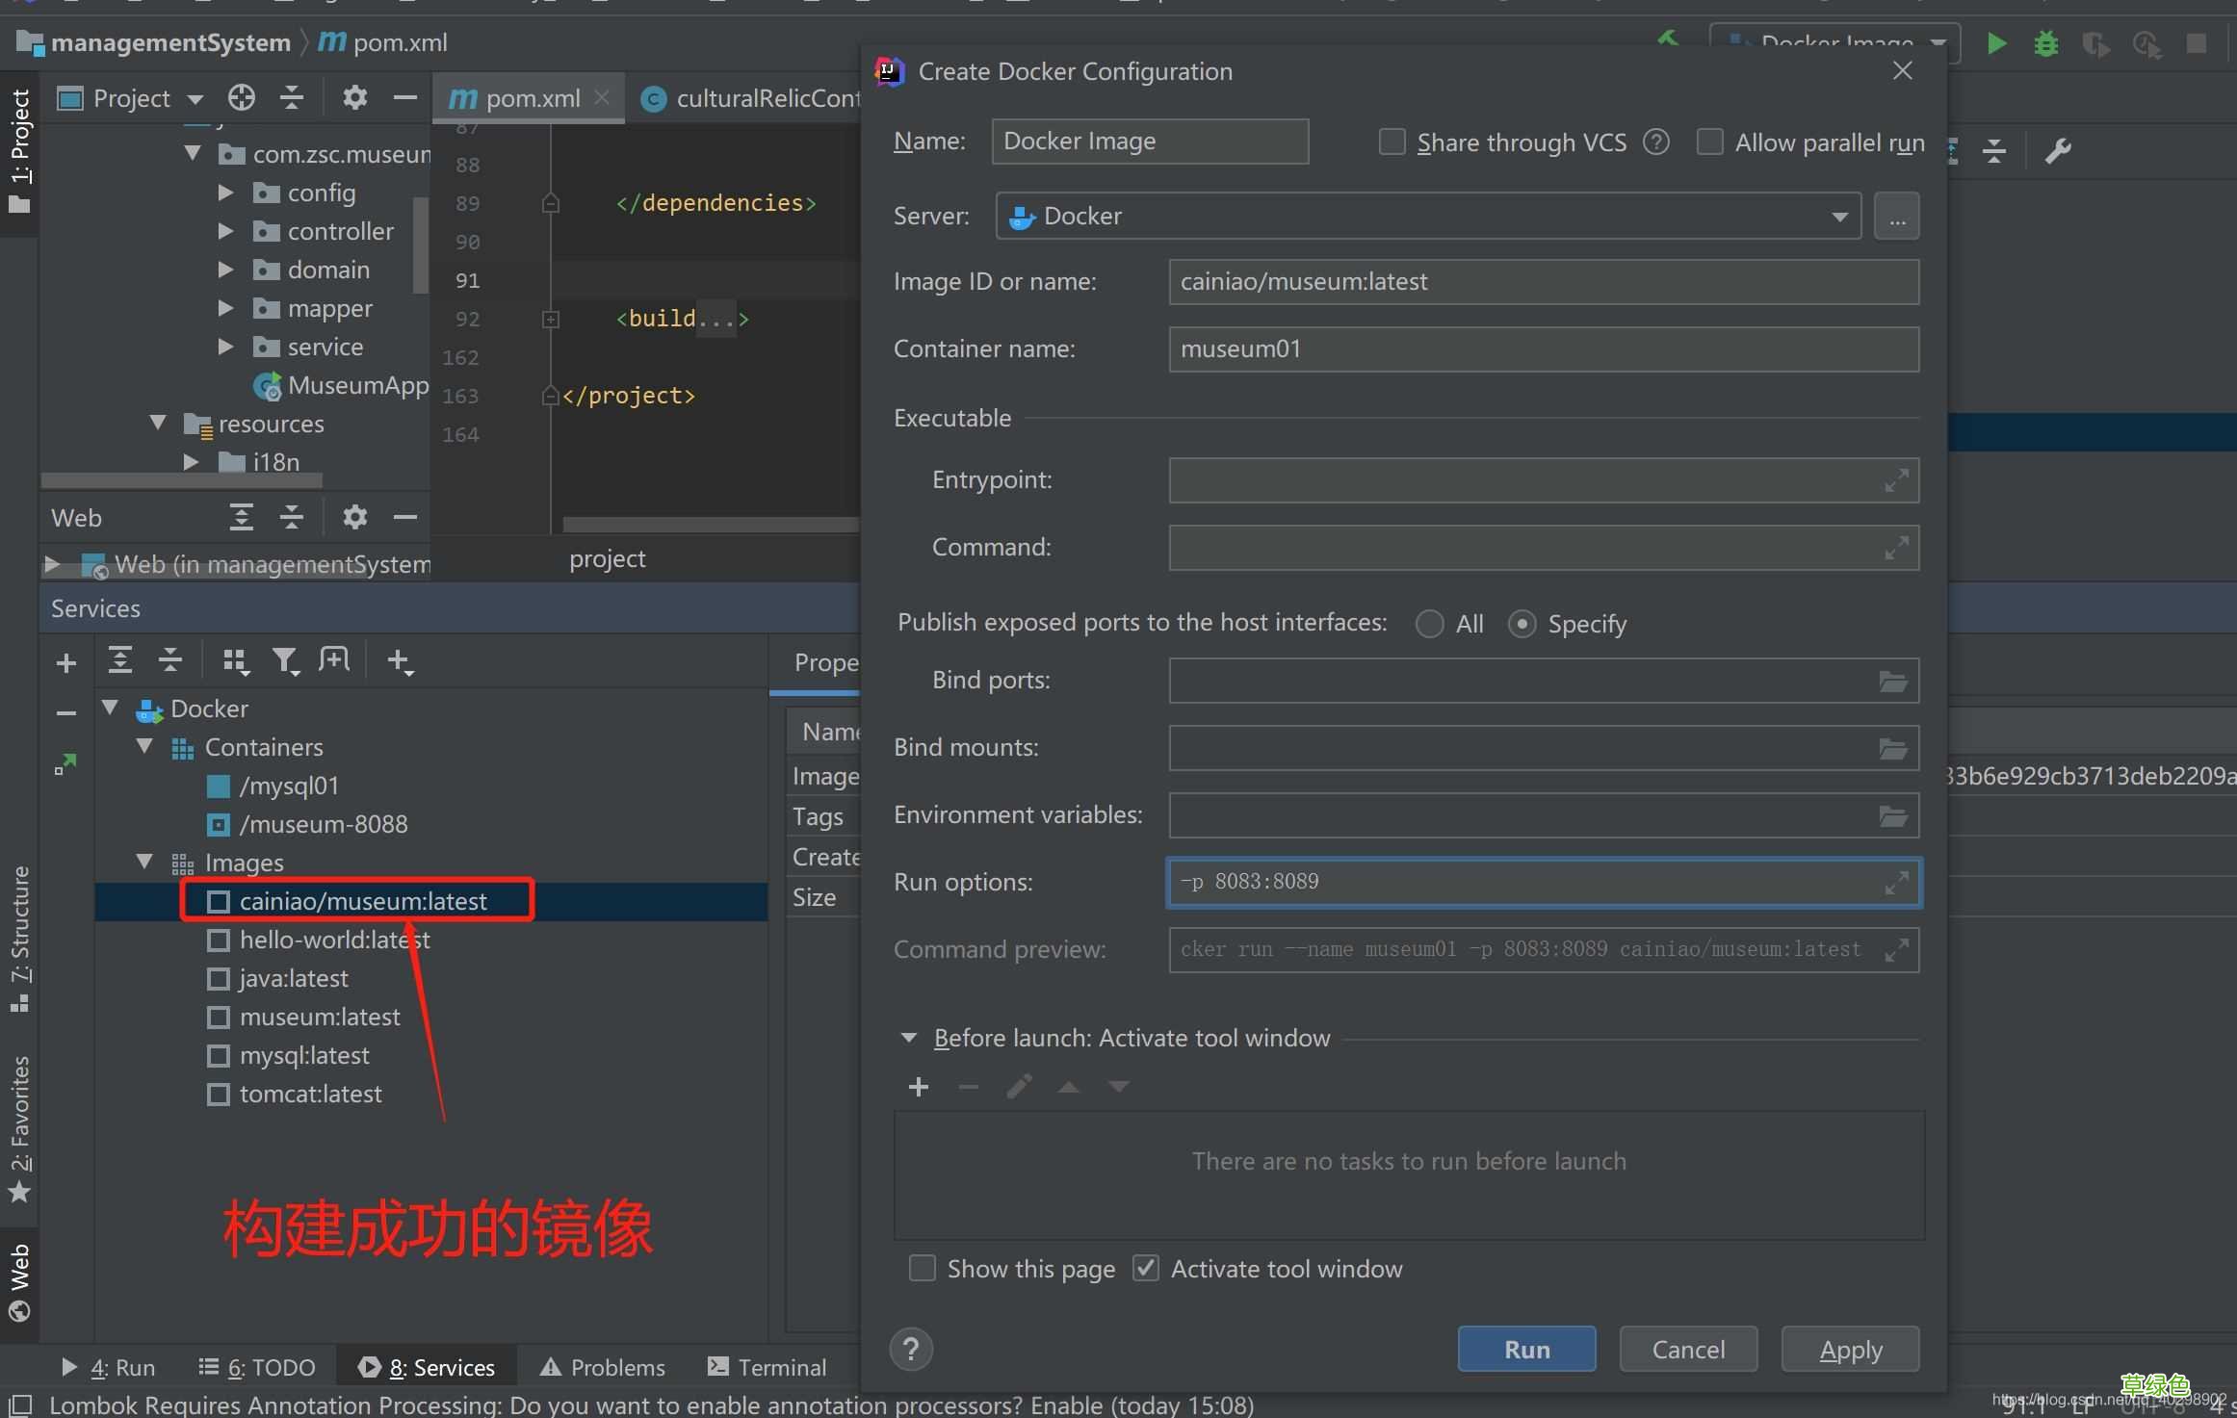Click the Profiler run icon in toolbar
Screen dimensions: 2237x1418
pos(2146,44)
